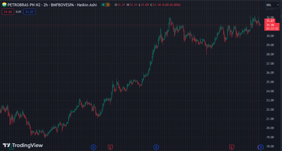Click the close value C31.18
282x151 pixels.
(156, 5)
